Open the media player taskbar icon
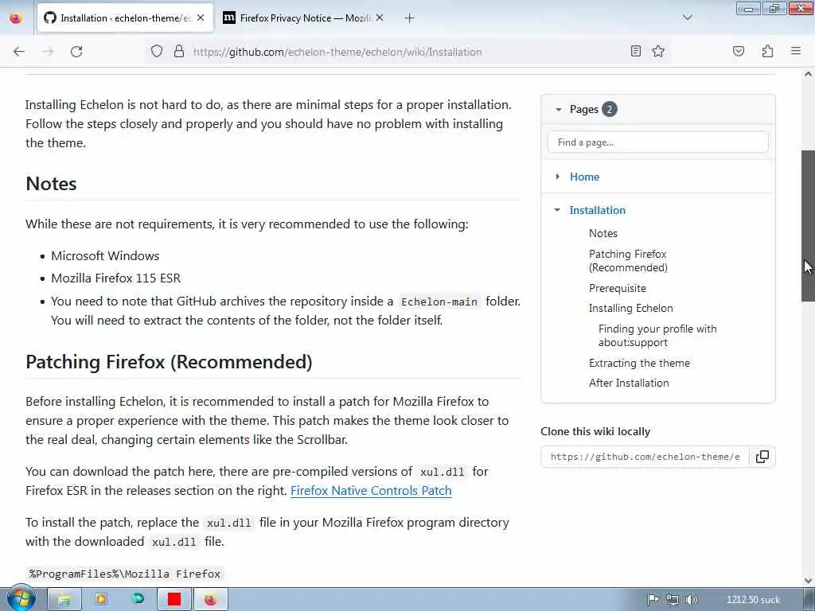Viewport: 815px width, 611px height. click(x=101, y=600)
